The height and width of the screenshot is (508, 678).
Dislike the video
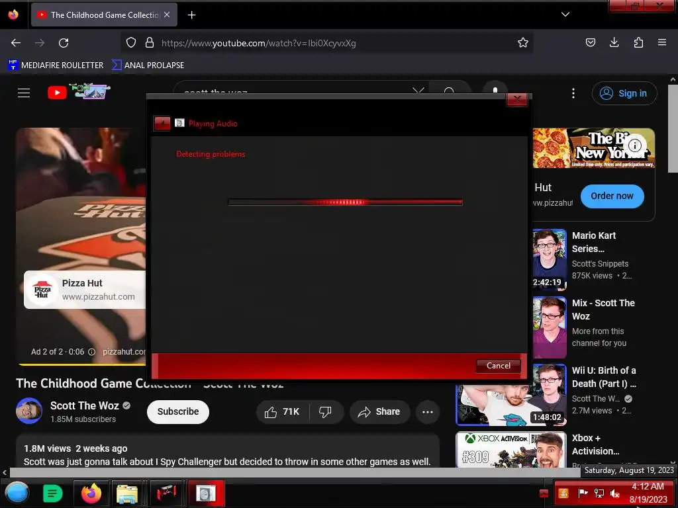(x=326, y=411)
